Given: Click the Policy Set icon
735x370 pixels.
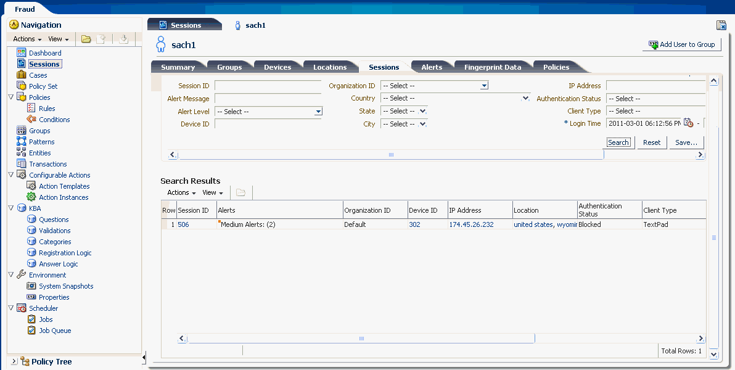Looking at the screenshot, I should [x=21, y=86].
